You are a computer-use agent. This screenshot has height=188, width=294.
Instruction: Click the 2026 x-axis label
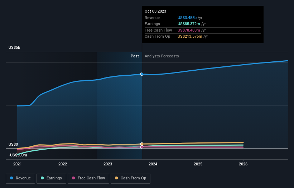(243, 164)
